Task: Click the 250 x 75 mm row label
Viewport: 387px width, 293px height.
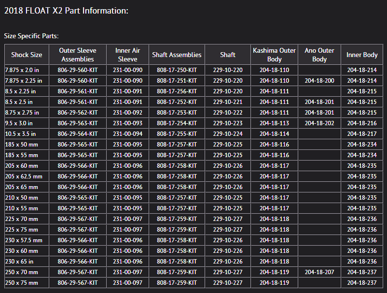Action: point(21,283)
